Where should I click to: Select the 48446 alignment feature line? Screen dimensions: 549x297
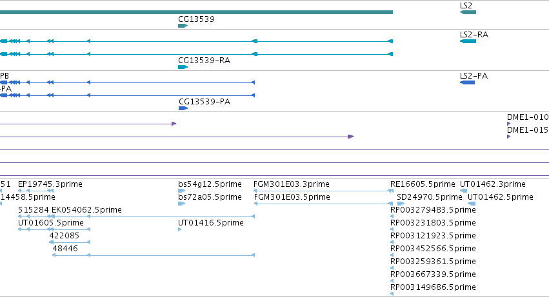click(x=154, y=255)
